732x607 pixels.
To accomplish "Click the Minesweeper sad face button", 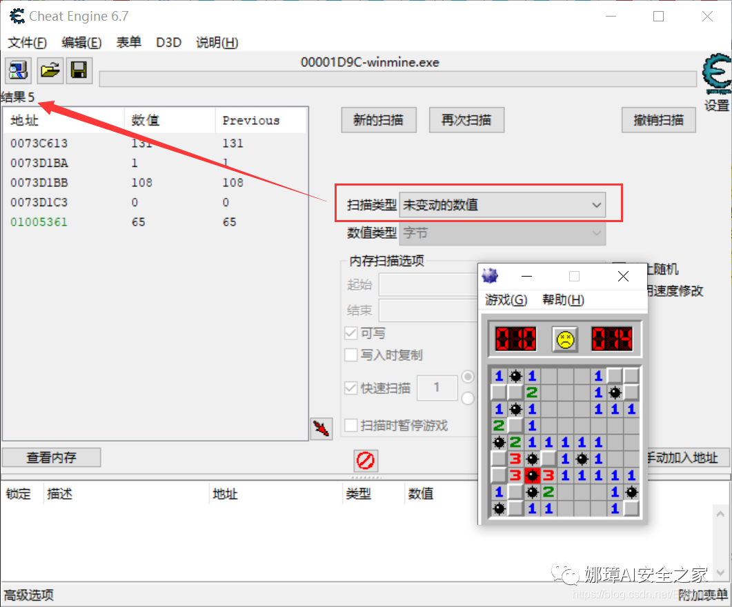I will [565, 339].
